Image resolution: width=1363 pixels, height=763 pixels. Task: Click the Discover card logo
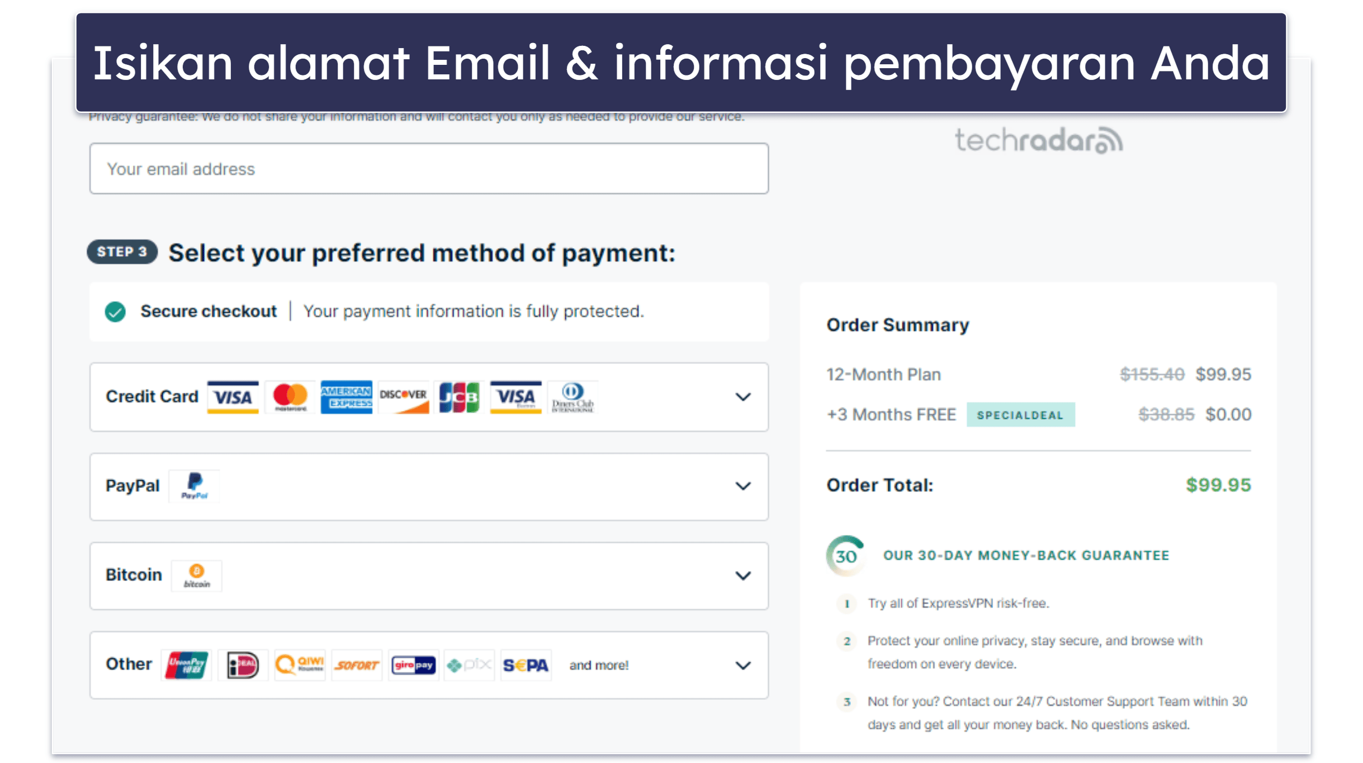point(403,397)
